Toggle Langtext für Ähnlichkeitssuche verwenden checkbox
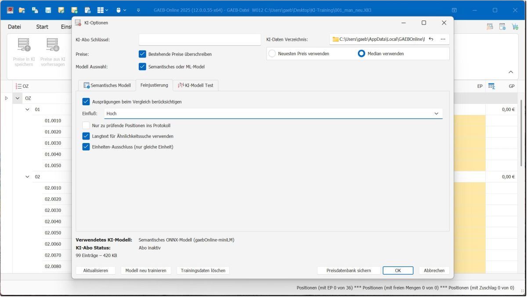 coord(86,136)
